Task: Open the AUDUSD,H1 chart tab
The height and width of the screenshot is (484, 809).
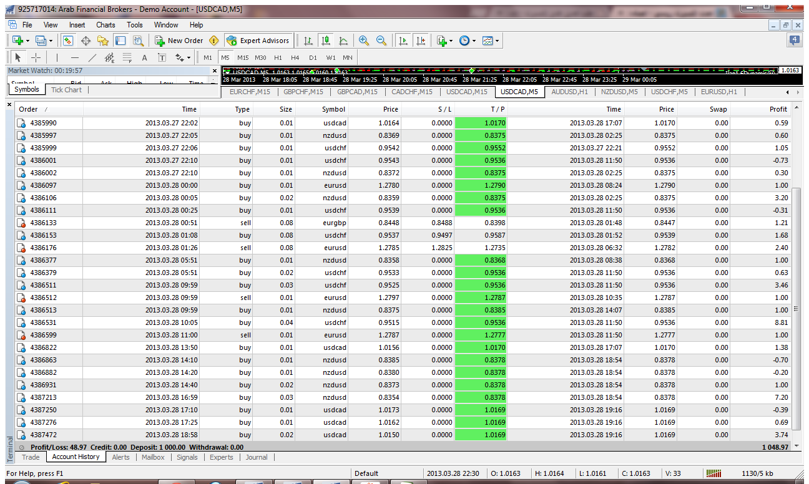Action: [x=570, y=92]
